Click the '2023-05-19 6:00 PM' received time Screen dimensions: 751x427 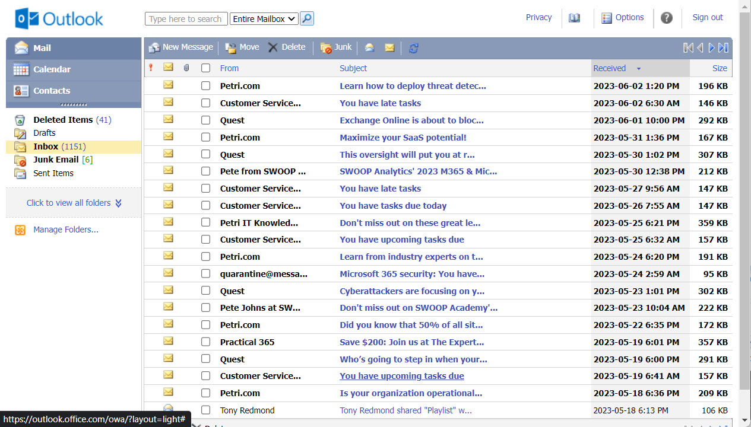click(636, 359)
